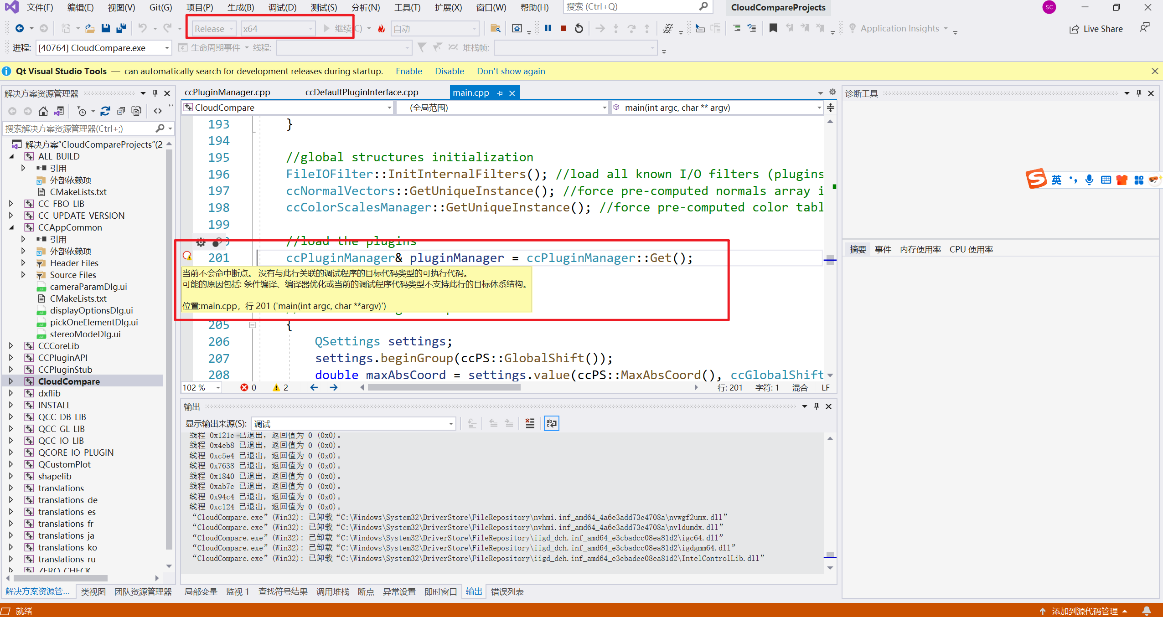
Task: Click the Solution Explorer horizontal scrollbar thumb
Action: pyautogui.click(x=61, y=578)
